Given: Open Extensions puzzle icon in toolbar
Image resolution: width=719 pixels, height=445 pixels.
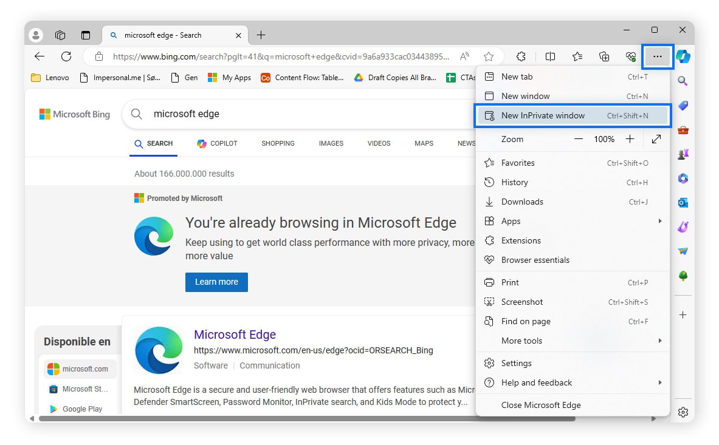Looking at the screenshot, I should coord(521,56).
